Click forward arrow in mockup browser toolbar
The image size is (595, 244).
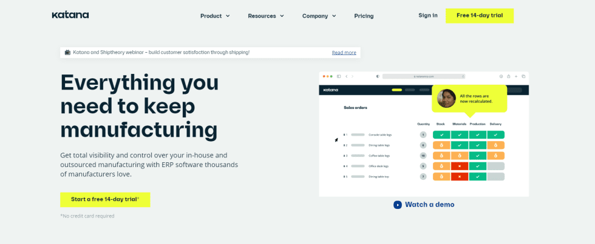click(x=353, y=76)
